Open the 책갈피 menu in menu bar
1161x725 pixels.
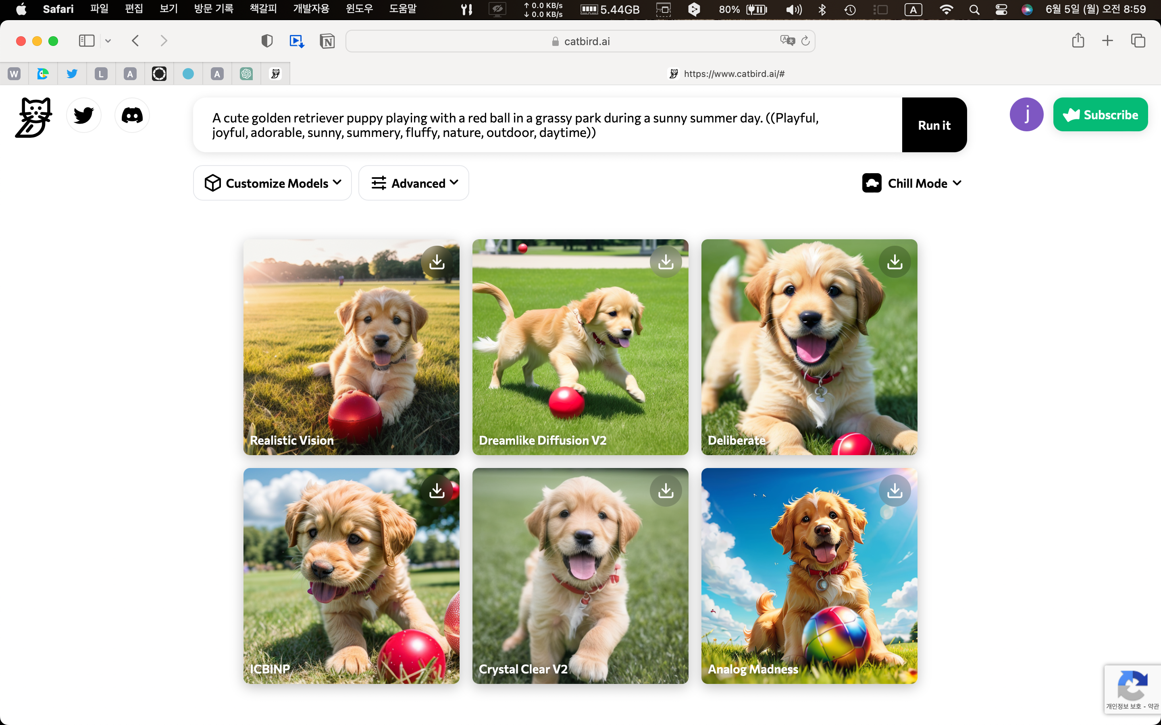point(263,9)
